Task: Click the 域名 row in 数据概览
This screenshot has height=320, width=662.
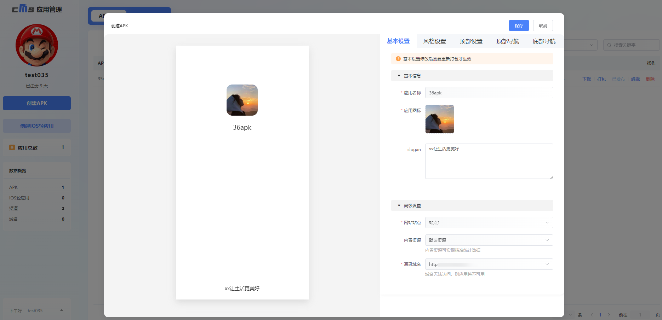Action: pyautogui.click(x=37, y=219)
